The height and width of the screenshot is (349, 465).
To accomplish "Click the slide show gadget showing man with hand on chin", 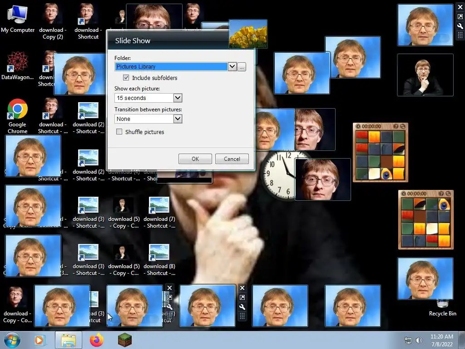I will click(x=425, y=75).
